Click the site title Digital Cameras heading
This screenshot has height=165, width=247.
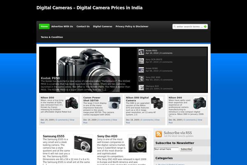pos(89,8)
